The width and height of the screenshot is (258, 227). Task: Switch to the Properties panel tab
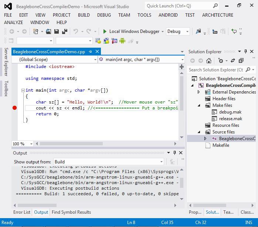[x=195, y=212]
